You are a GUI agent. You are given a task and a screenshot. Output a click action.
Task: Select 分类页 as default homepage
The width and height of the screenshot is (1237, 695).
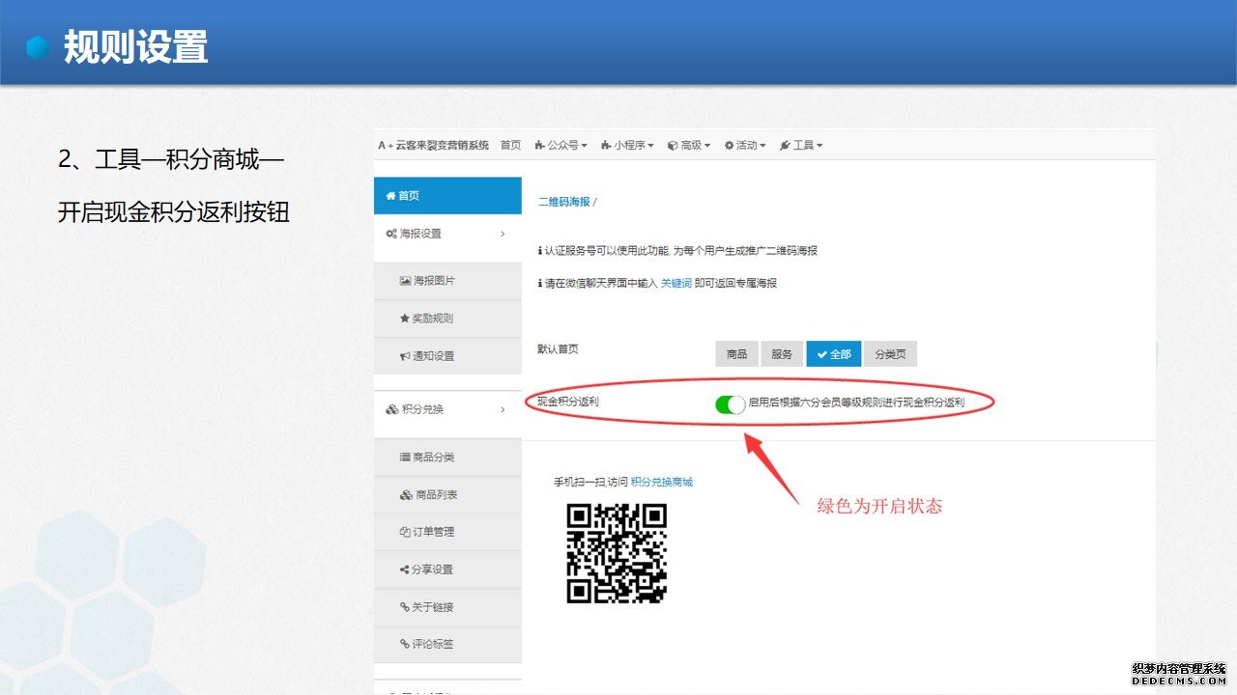tap(890, 354)
